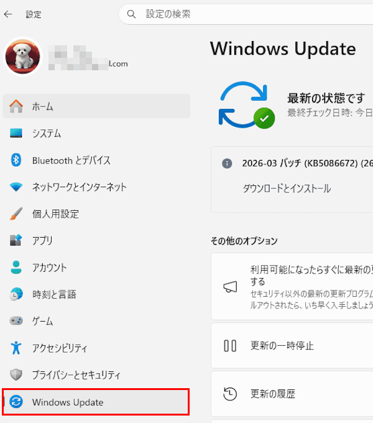Click the ホーム house icon

[16, 106]
